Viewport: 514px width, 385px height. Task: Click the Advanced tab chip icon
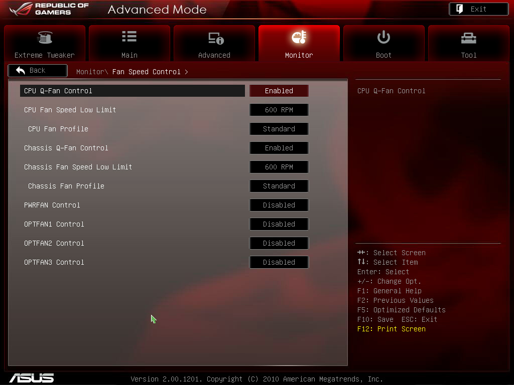click(215, 39)
